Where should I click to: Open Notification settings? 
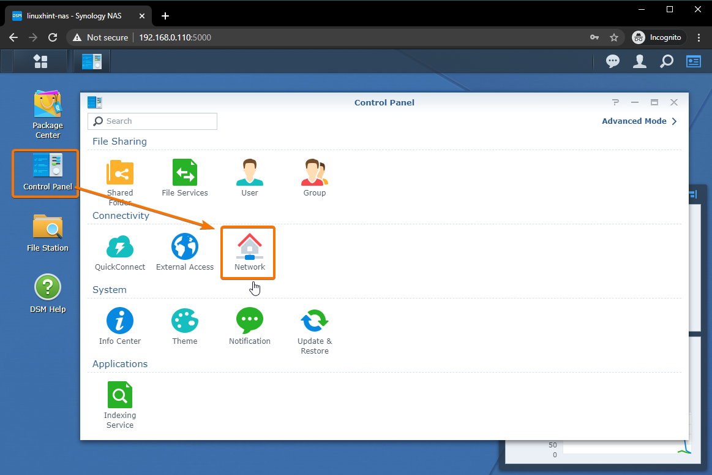250,326
